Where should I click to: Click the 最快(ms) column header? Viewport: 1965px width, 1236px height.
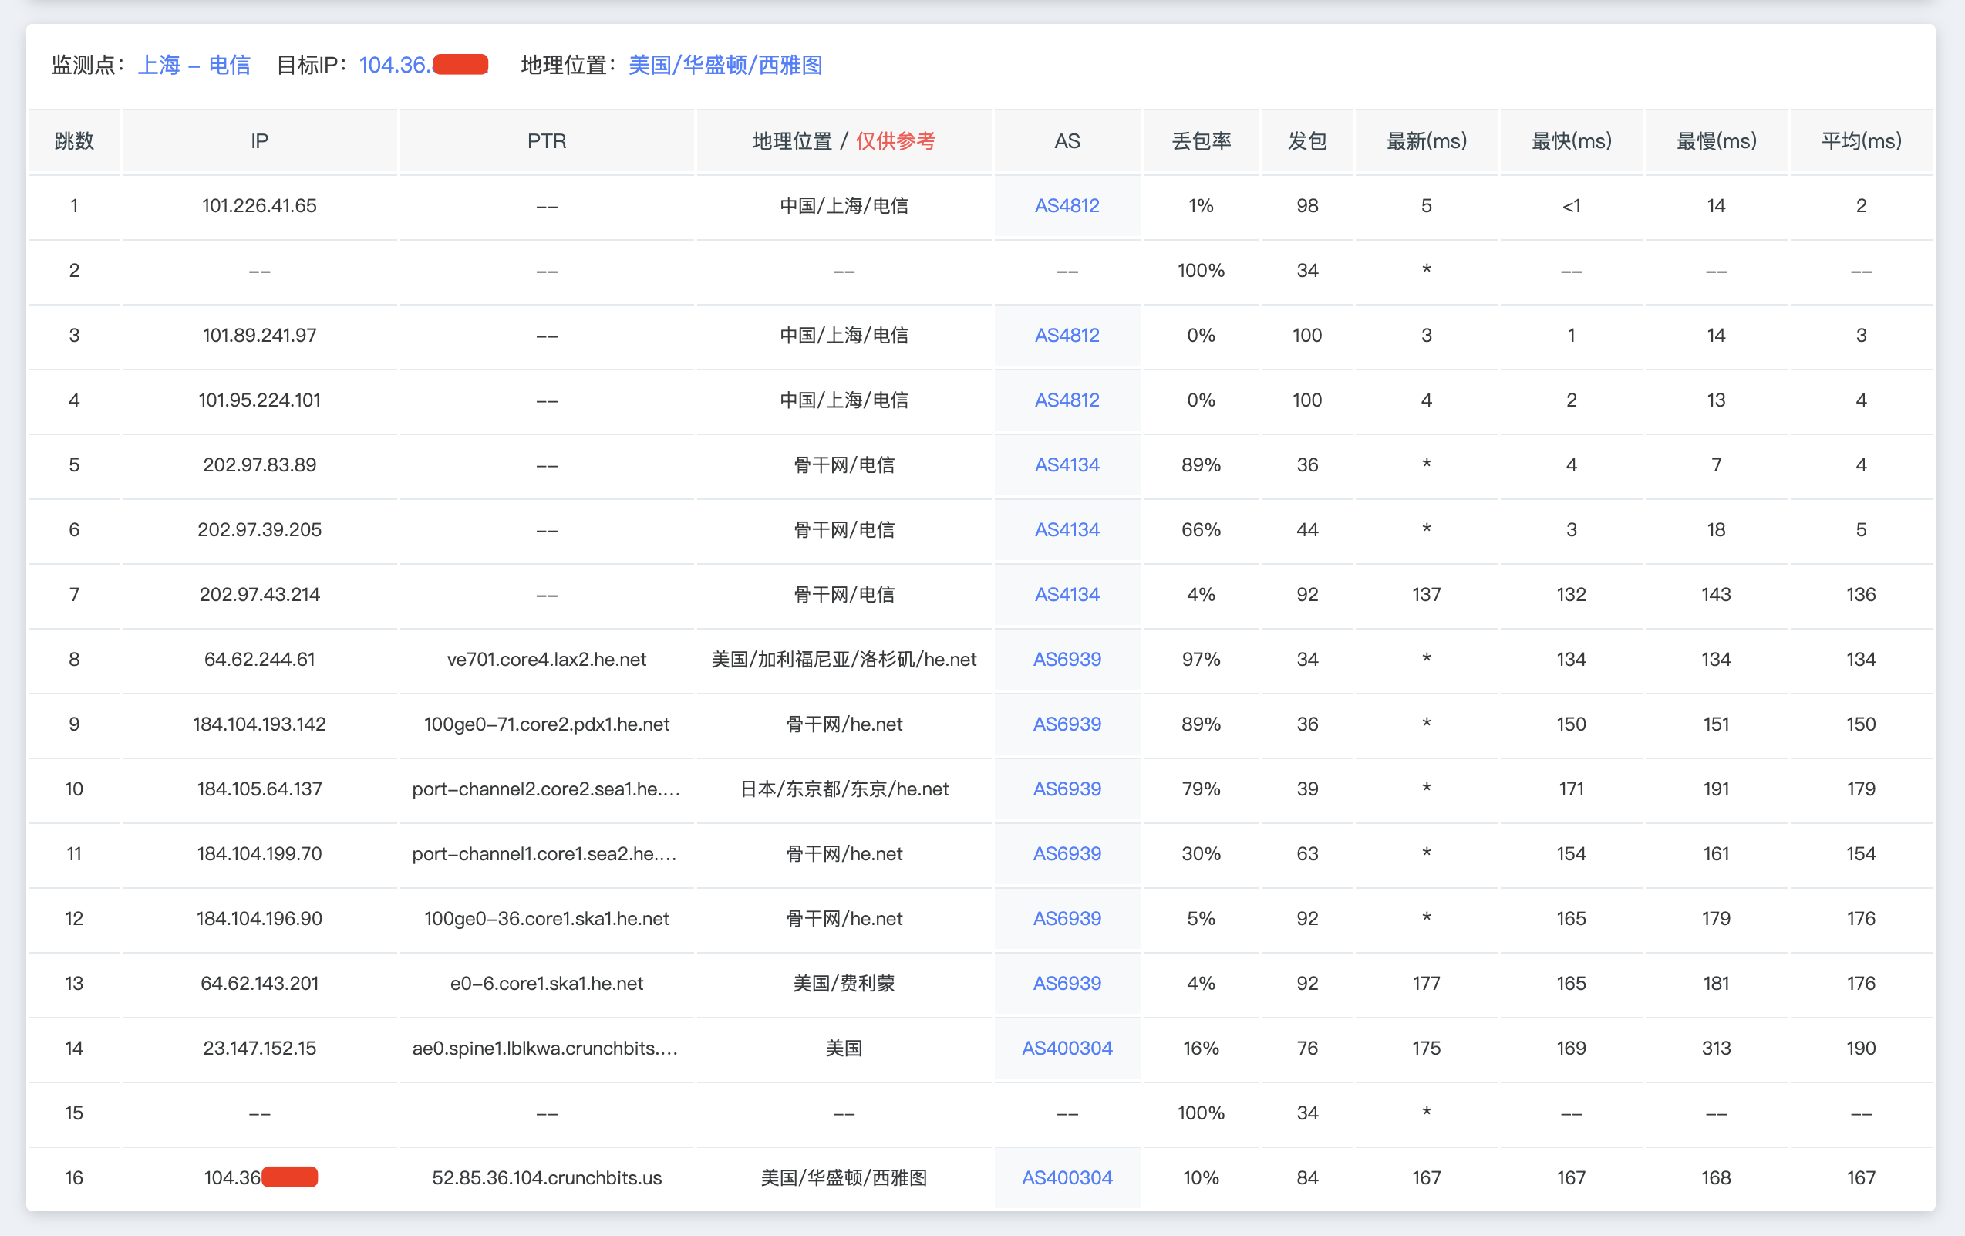(x=1571, y=141)
